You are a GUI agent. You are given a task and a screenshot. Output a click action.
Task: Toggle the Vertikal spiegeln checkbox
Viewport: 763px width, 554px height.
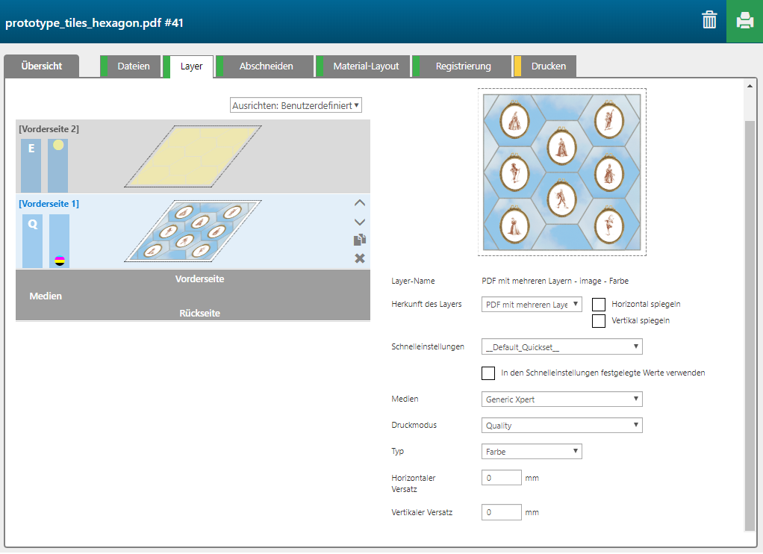tap(598, 321)
